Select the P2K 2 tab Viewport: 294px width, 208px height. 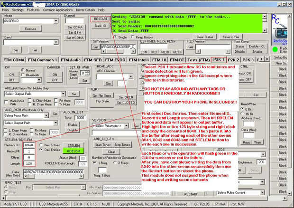(233, 60)
